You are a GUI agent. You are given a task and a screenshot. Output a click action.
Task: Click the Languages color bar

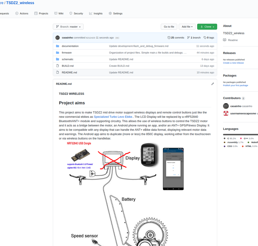pos(241,135)
